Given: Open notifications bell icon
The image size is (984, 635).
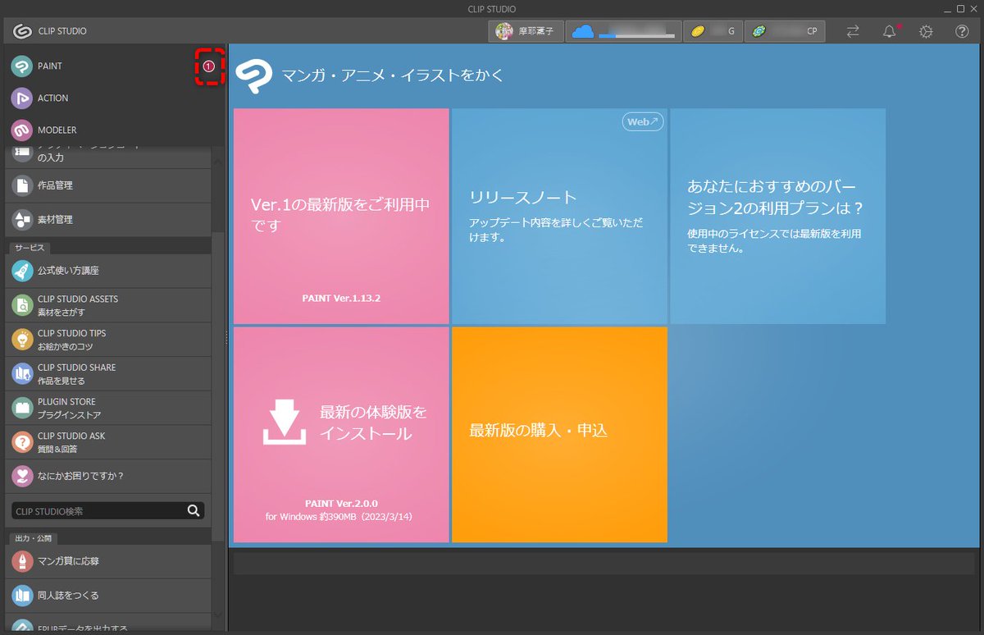Looking at the screenshot, I should 890,31.
